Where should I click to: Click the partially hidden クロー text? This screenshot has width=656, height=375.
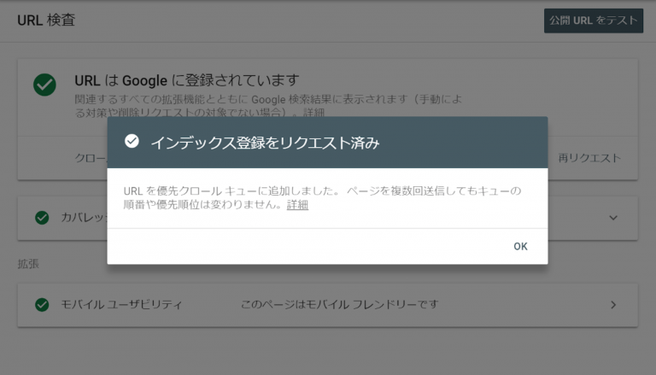[x=91, y=158]
